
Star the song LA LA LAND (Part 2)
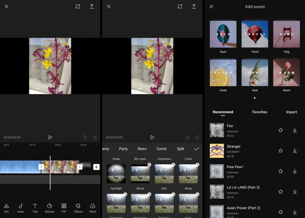pyautogui.click(x=281, y=192)
